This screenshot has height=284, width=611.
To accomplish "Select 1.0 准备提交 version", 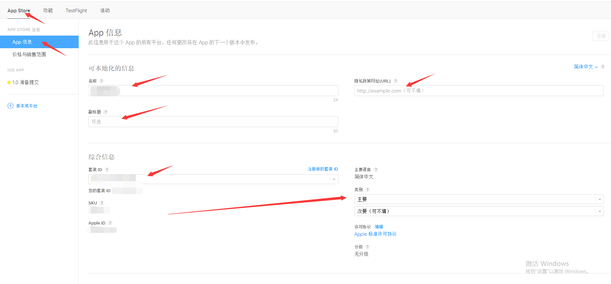I will pyautogui.click(x=25, y=82).
